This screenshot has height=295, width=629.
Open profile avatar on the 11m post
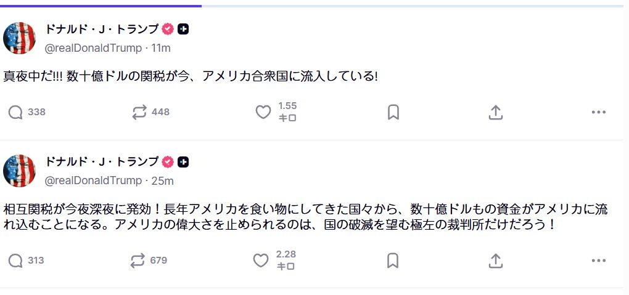coord(19,38)
